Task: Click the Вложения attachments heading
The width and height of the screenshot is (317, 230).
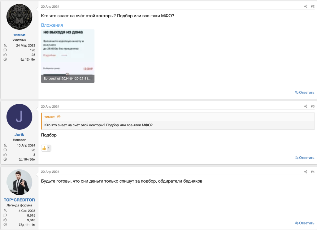Action: 52,25
